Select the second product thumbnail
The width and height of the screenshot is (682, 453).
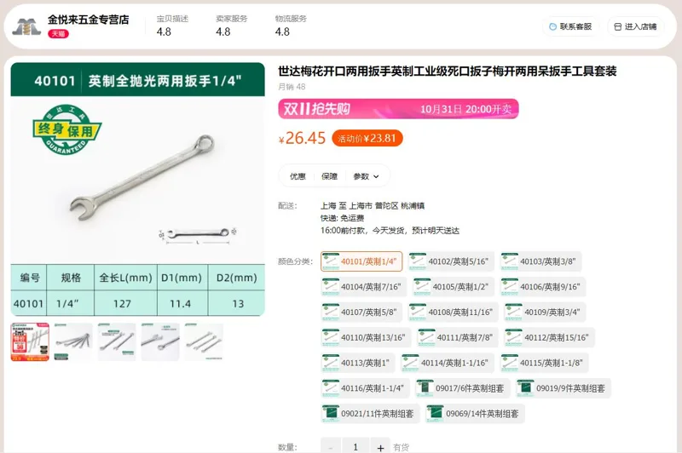73,341
